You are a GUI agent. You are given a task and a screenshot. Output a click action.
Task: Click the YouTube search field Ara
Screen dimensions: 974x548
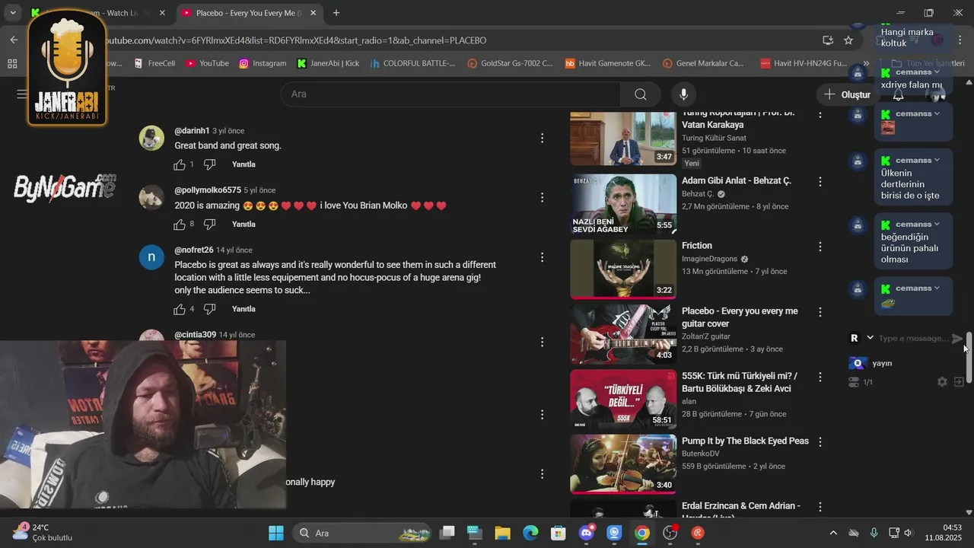point(450,94)
